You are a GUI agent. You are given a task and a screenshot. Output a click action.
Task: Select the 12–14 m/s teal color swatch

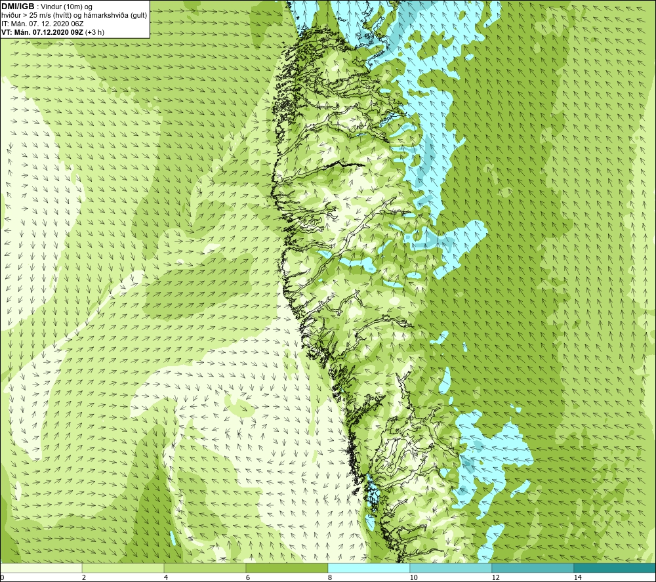pos(533,568)
